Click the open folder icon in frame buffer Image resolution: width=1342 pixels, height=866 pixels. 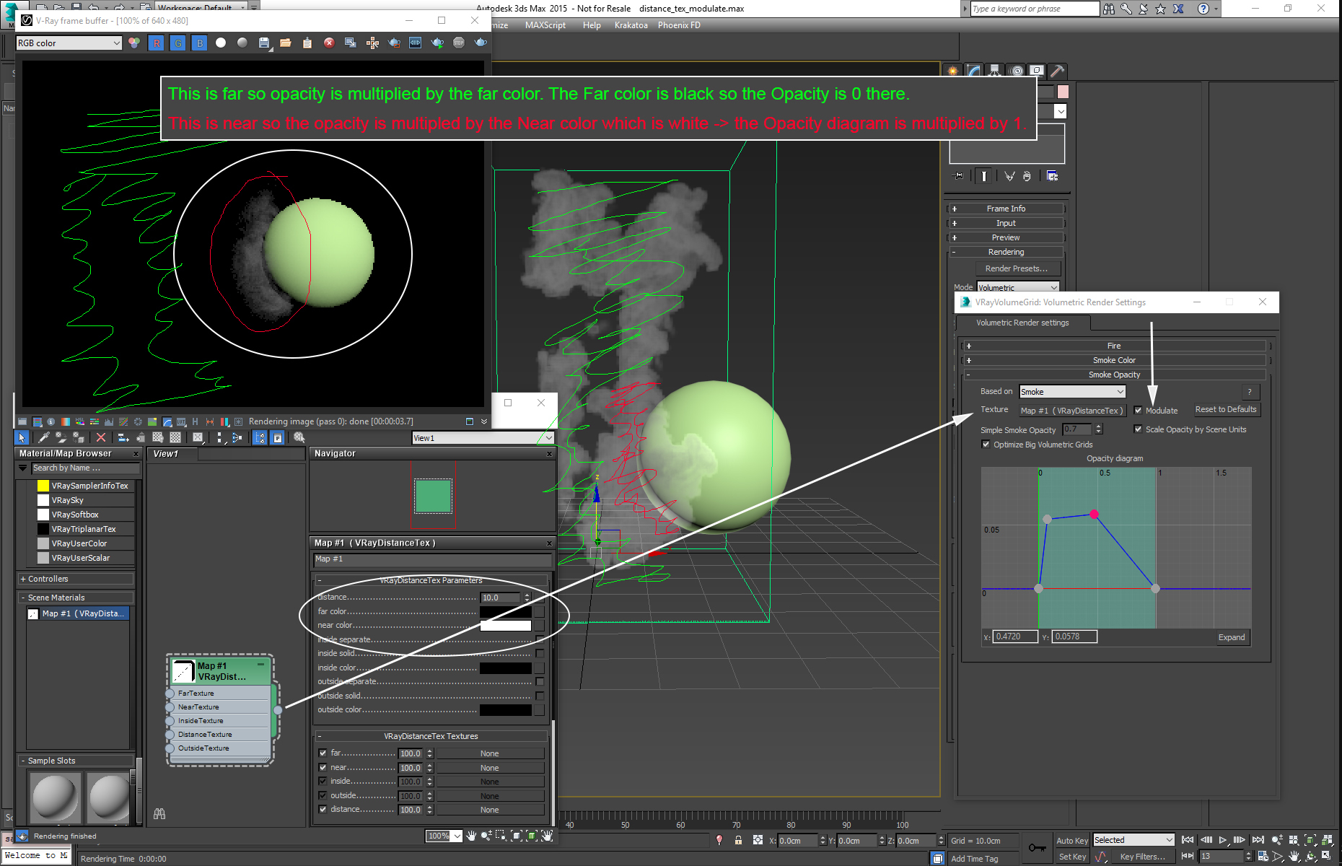pos(286,43)
